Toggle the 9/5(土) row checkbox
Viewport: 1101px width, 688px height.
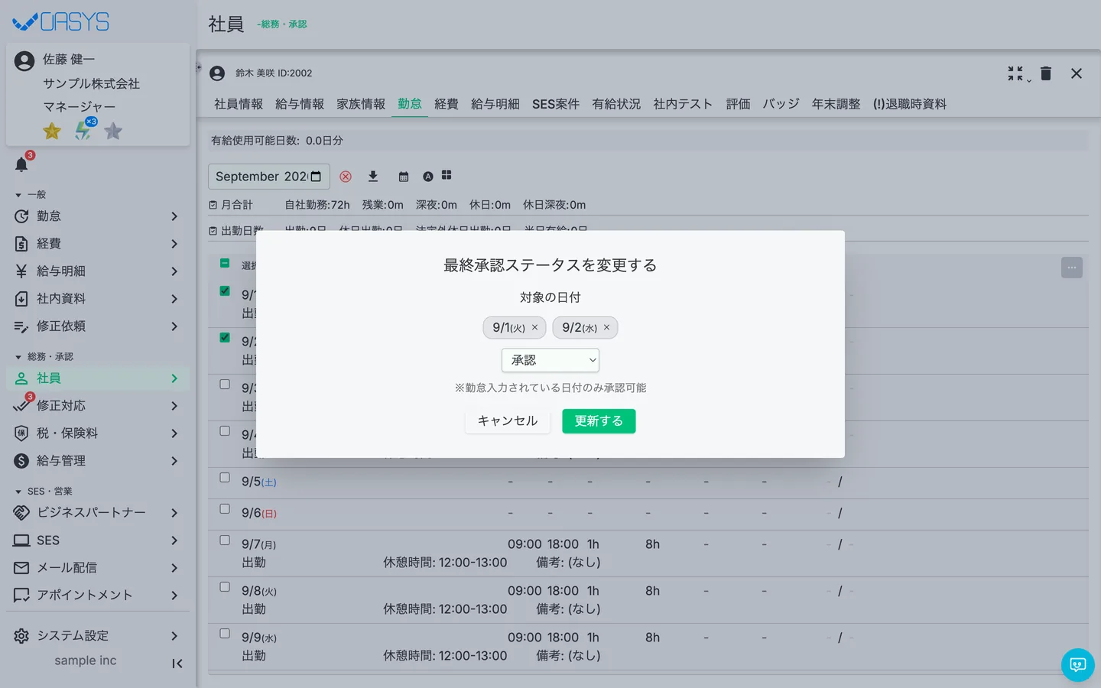coord(225,478)
